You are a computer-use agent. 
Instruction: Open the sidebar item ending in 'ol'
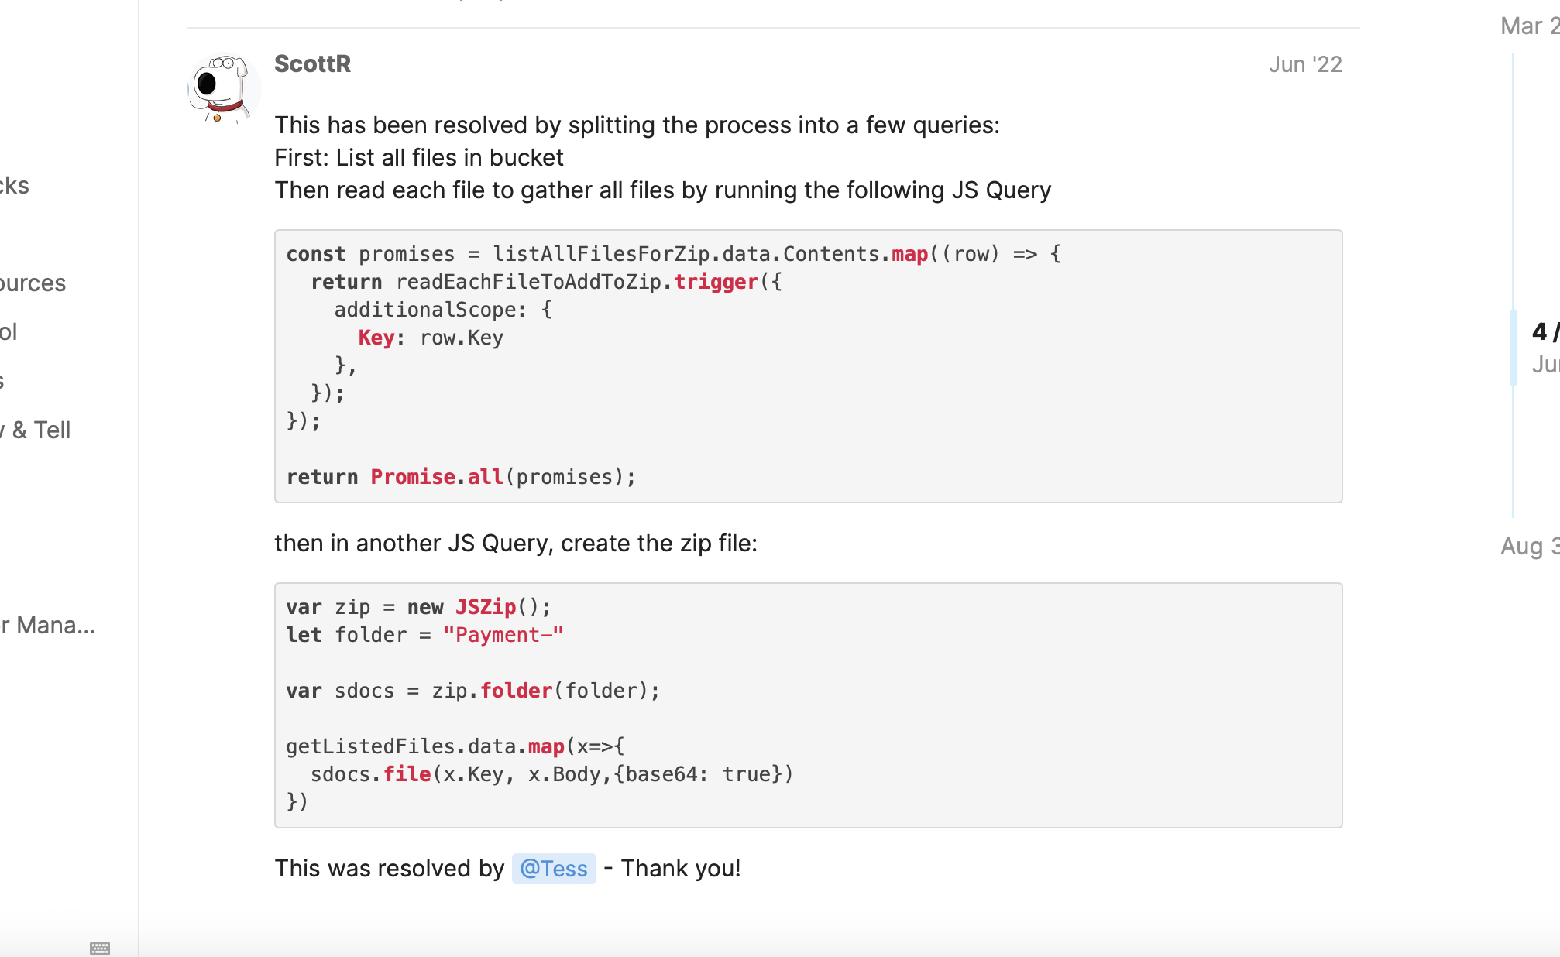pyautogui.click(x=9, y=331)
